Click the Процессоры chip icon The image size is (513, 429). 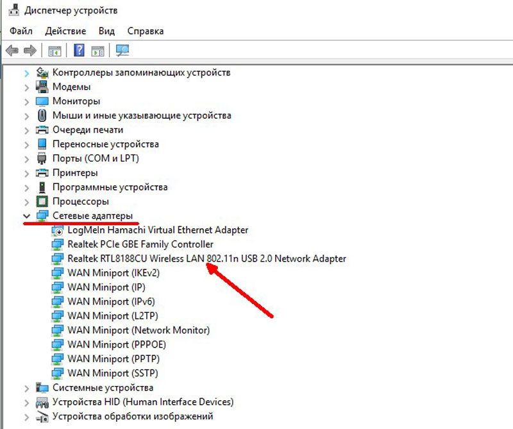(42, 201)
